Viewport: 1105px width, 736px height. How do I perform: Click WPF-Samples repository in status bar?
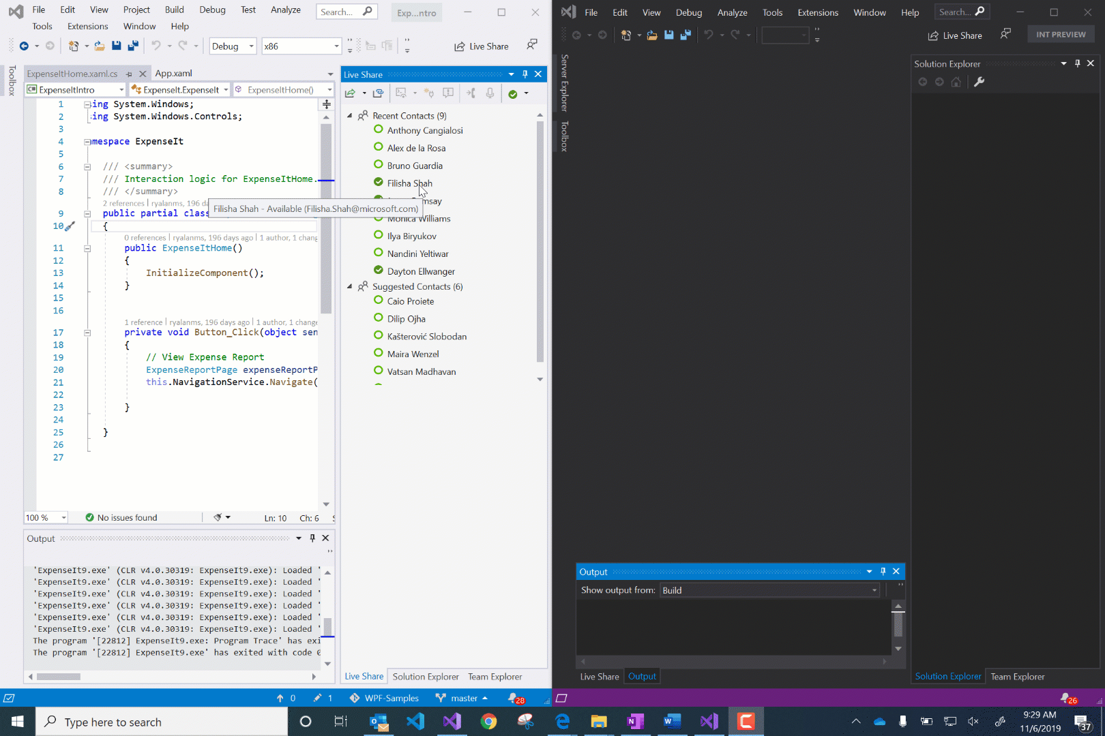point(384,698)
